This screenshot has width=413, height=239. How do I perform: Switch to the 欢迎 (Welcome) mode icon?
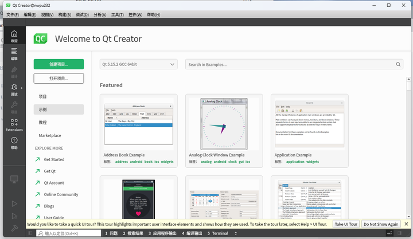coord(14,36)
